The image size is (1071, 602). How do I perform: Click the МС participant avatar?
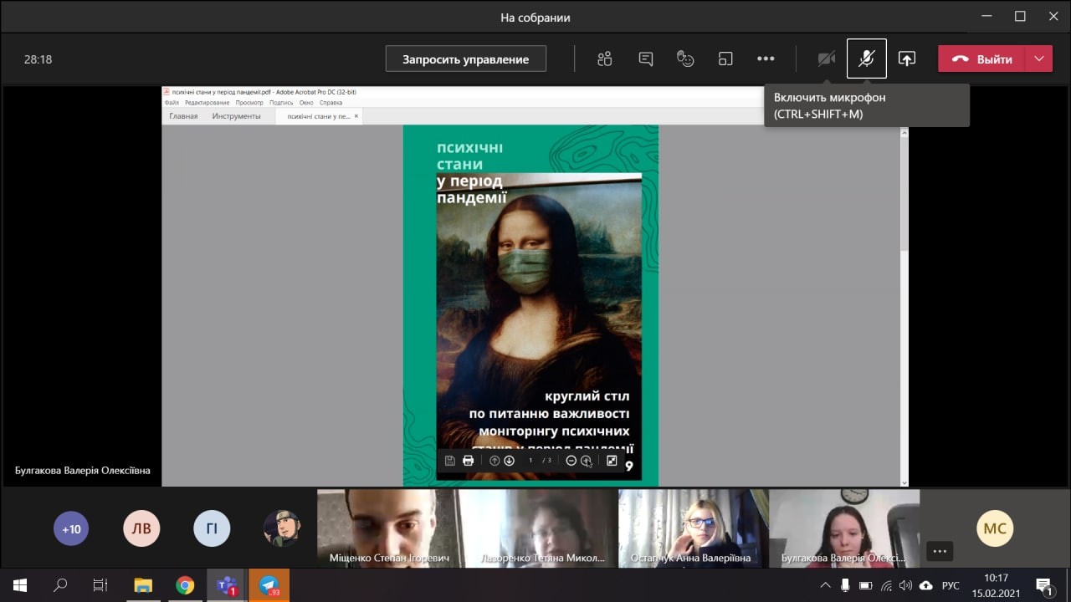(995, 528)
